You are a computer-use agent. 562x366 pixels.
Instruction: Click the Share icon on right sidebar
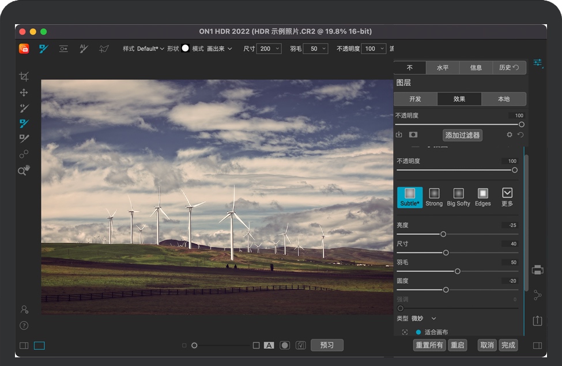[537, 295]
